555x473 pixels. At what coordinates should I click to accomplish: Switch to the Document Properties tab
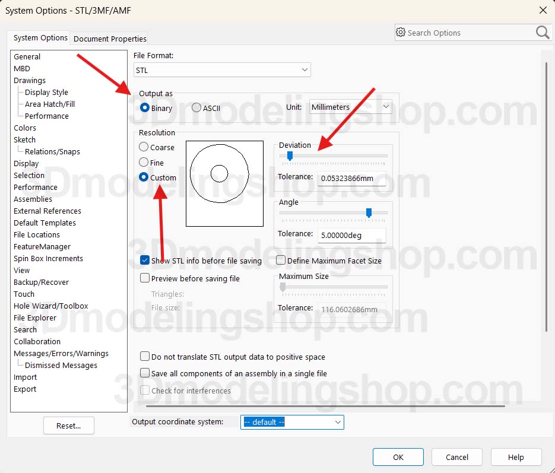110,39
